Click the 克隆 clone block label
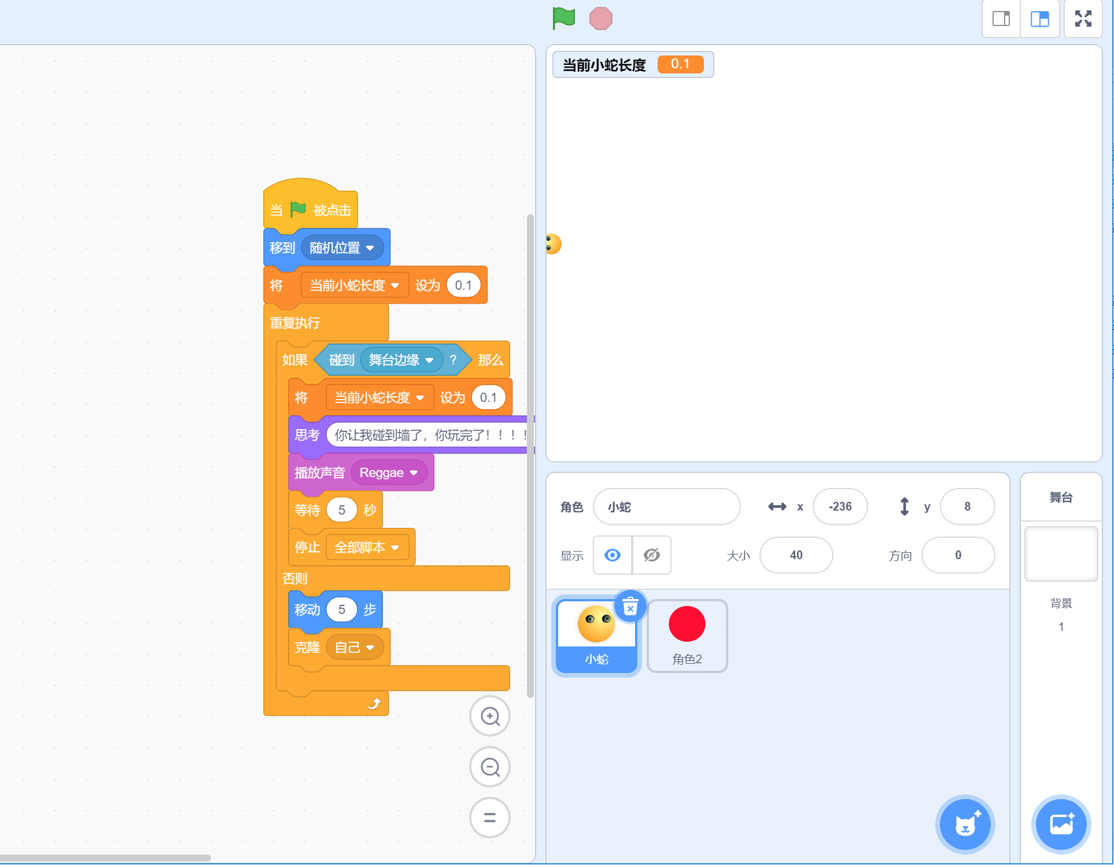 pos(307,648)
